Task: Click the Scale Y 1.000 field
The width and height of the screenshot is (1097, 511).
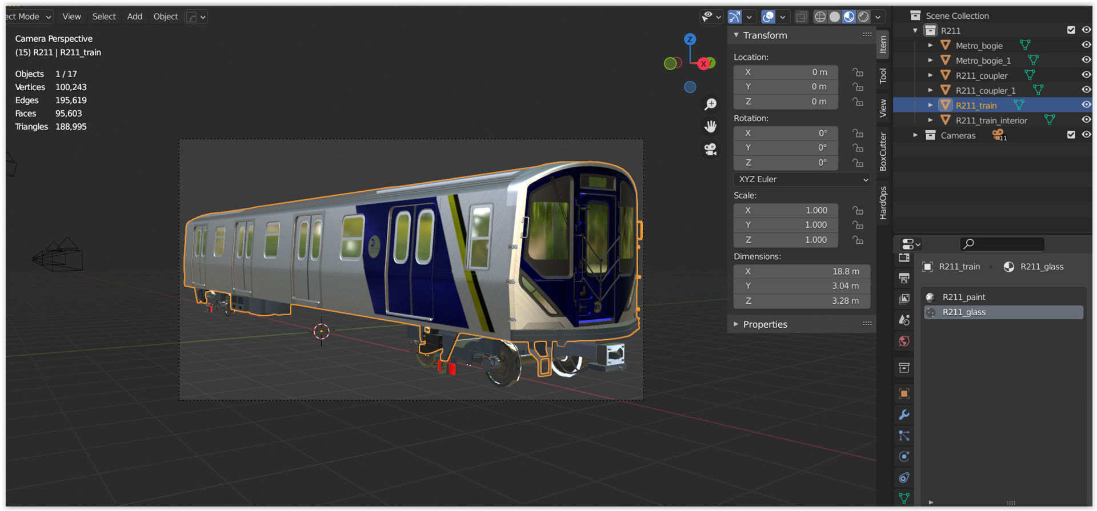Action: (x=786, y=225)
